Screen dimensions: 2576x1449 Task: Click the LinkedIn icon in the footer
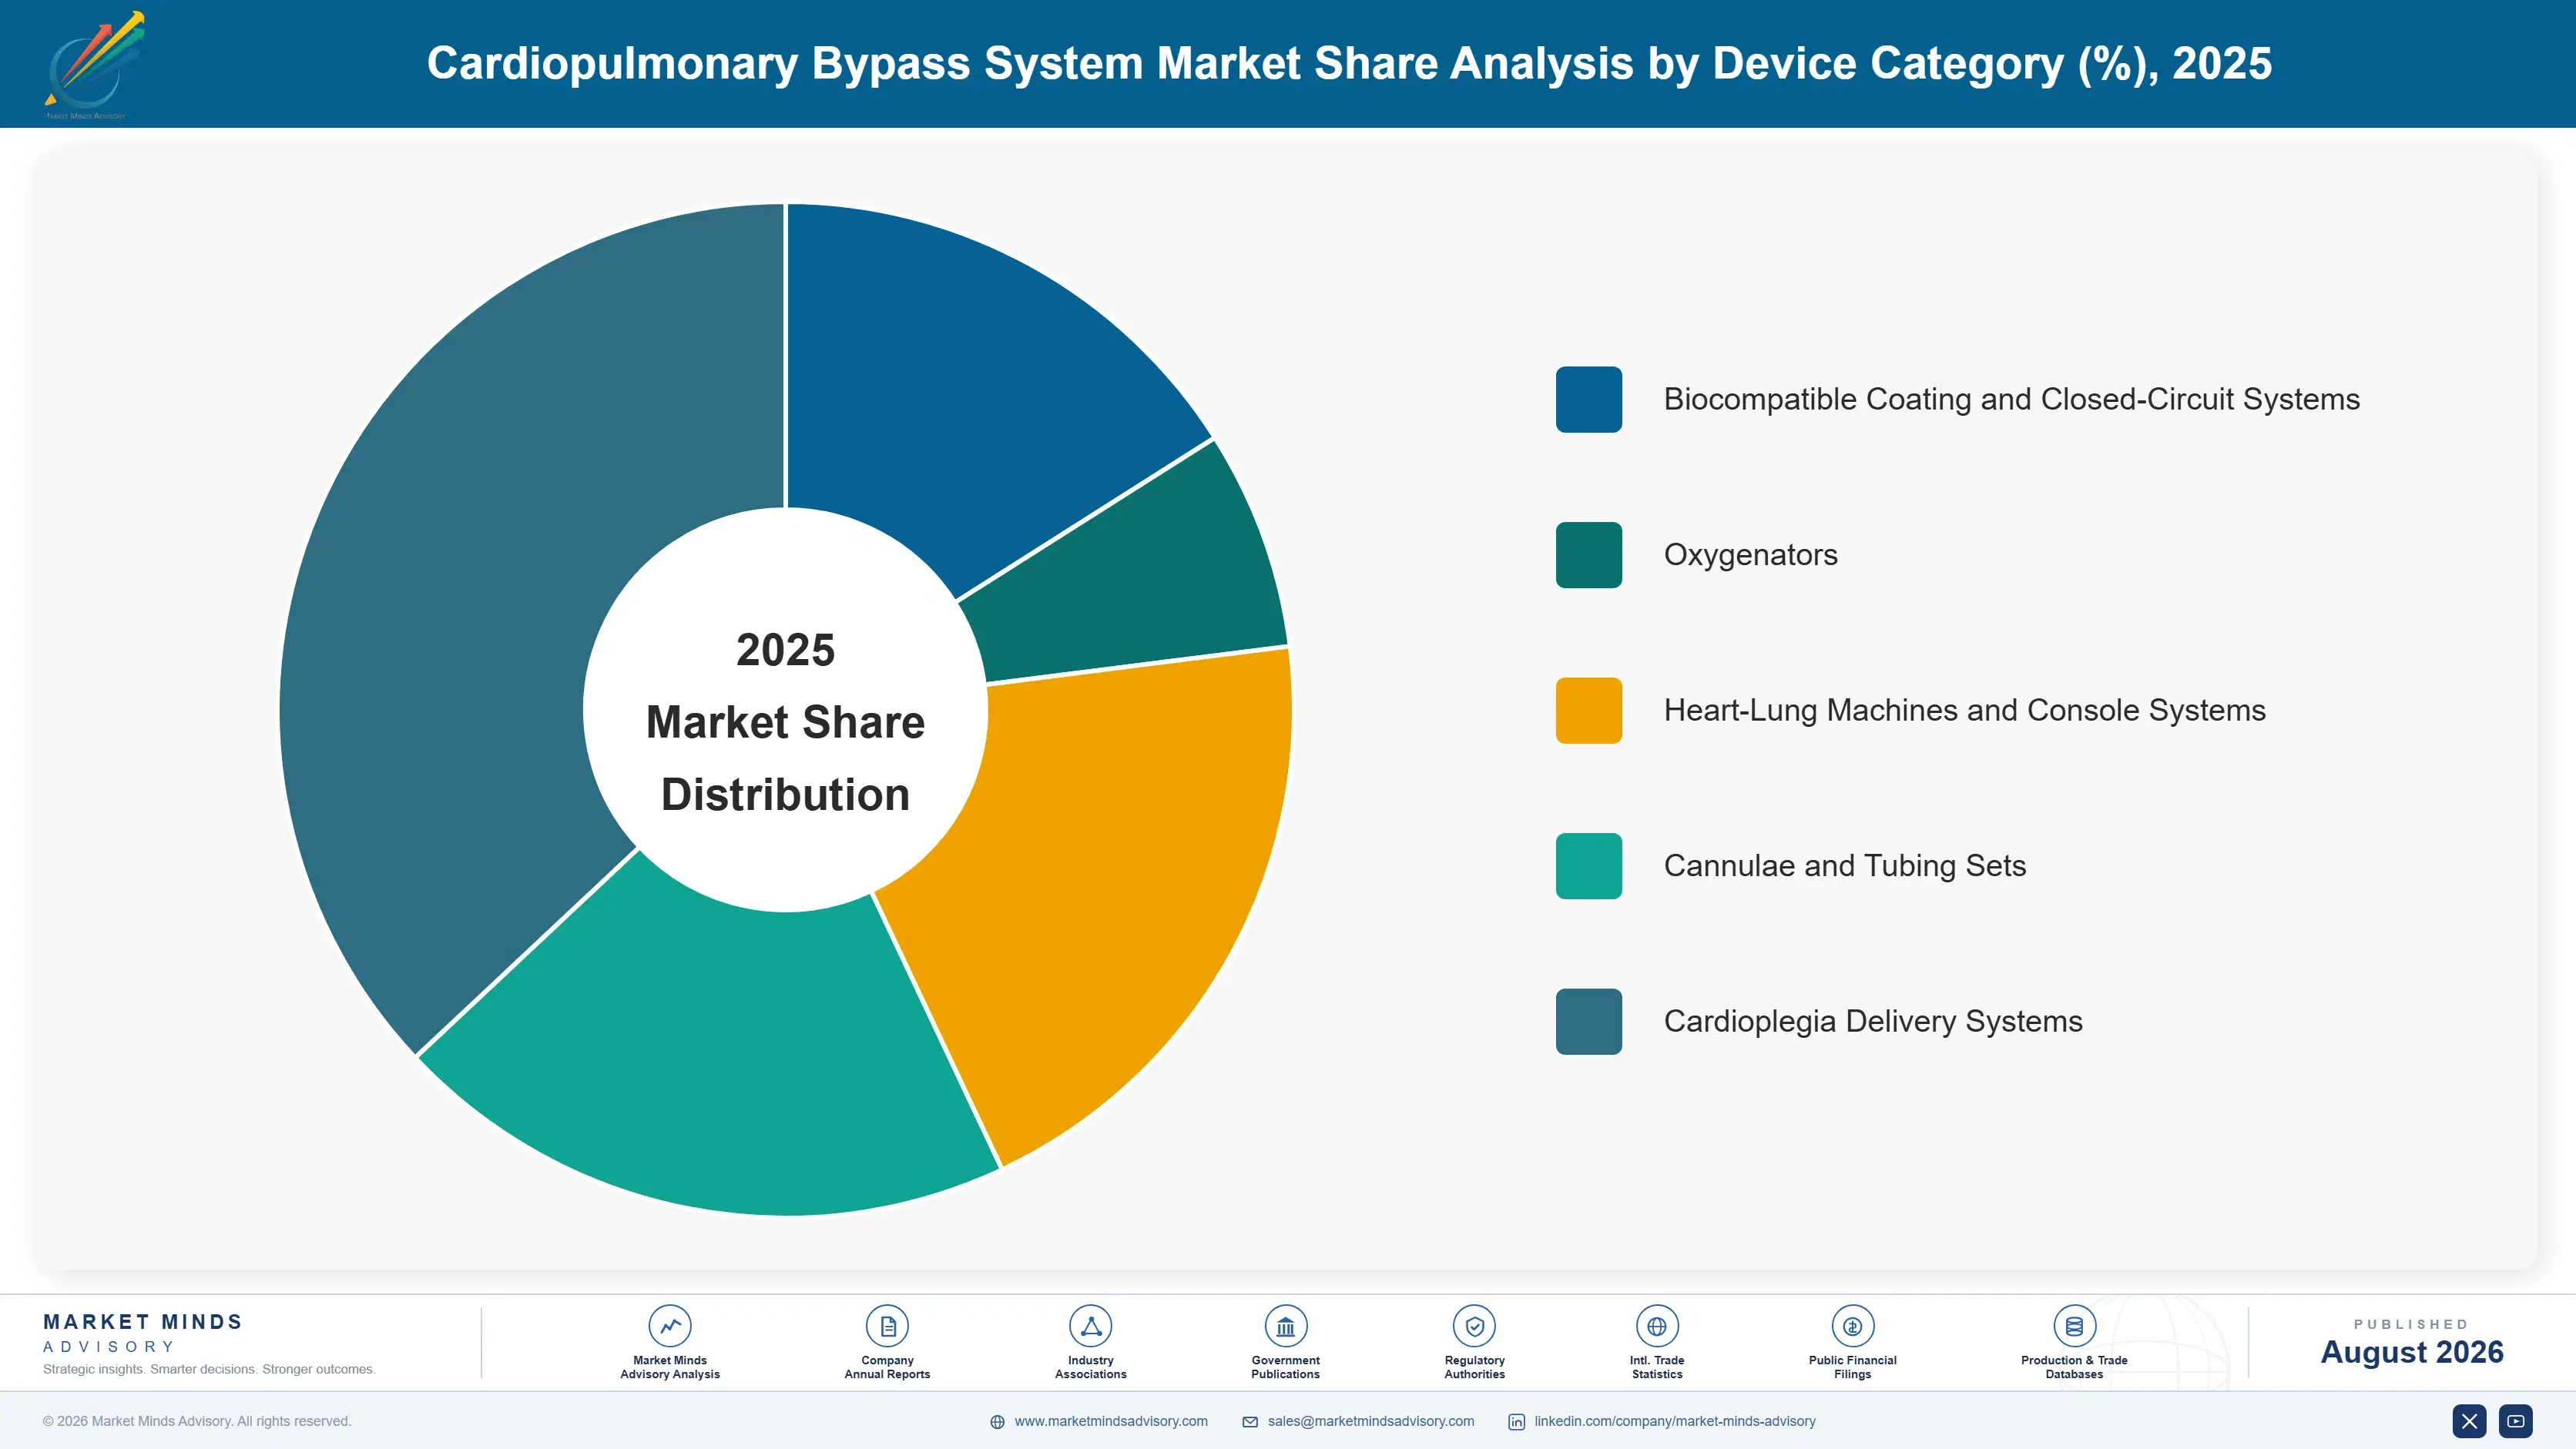(1516, 1422)
